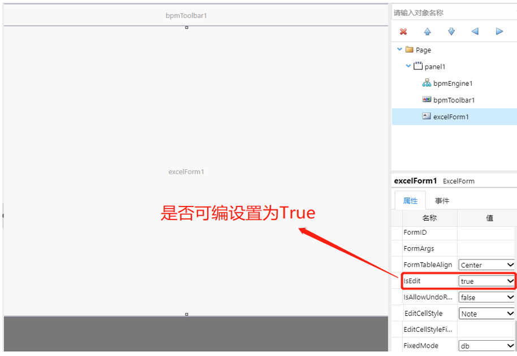Click the excelForm1 component on canvas

[196, 171]
